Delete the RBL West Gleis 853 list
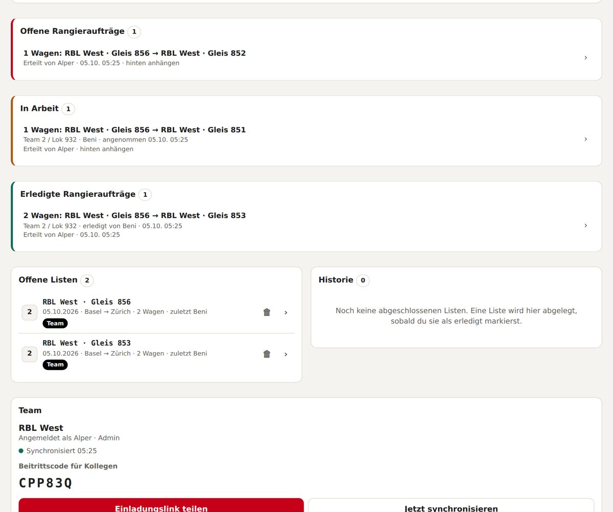Viewport: 613px width, 512px height. click(267, 354)
